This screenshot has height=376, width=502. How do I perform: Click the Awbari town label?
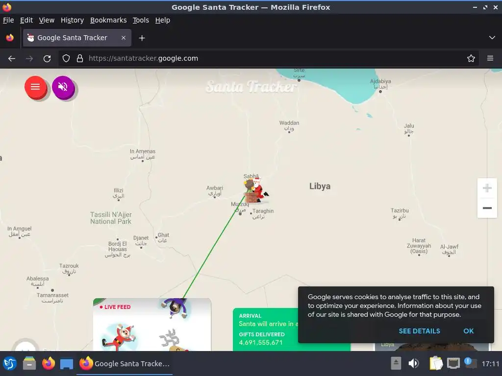(215, 190)
